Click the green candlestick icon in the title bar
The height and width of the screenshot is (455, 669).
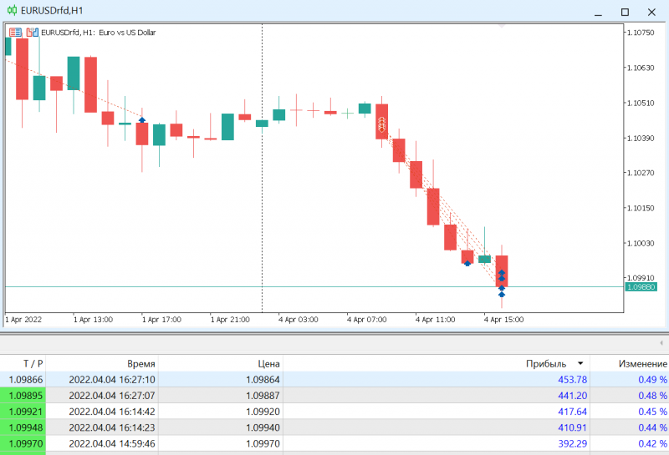click(x=12, y=10)
